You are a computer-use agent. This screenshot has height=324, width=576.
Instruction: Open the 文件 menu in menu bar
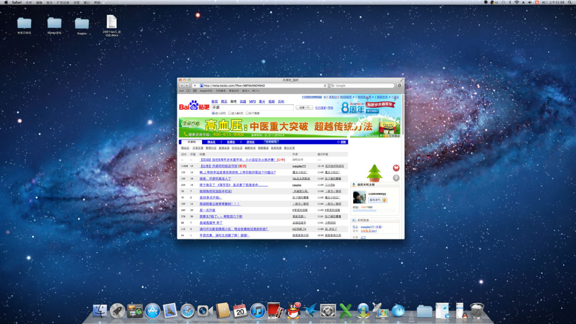28,2
